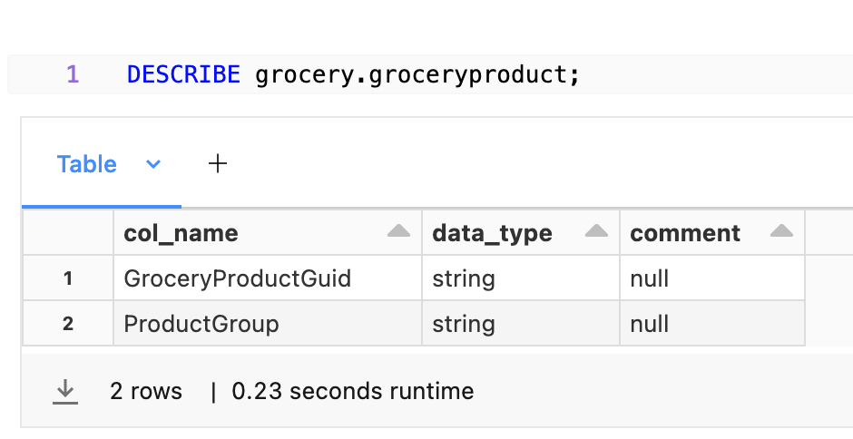853x439 pixels.
Task: Sort comment column using its arrow icon
Action: pos(780,232)
